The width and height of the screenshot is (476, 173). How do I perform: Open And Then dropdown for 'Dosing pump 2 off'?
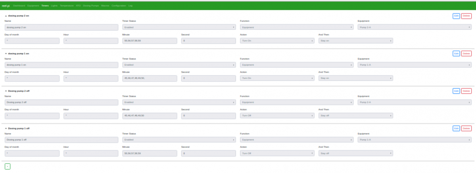(356, 116)
